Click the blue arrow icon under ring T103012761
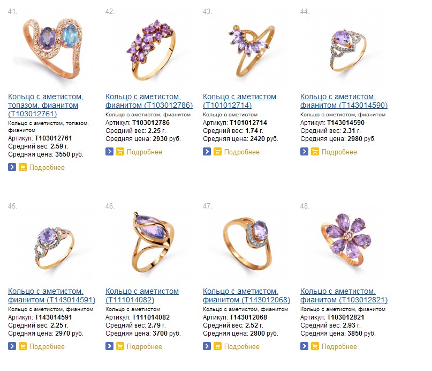 point(12,167)
